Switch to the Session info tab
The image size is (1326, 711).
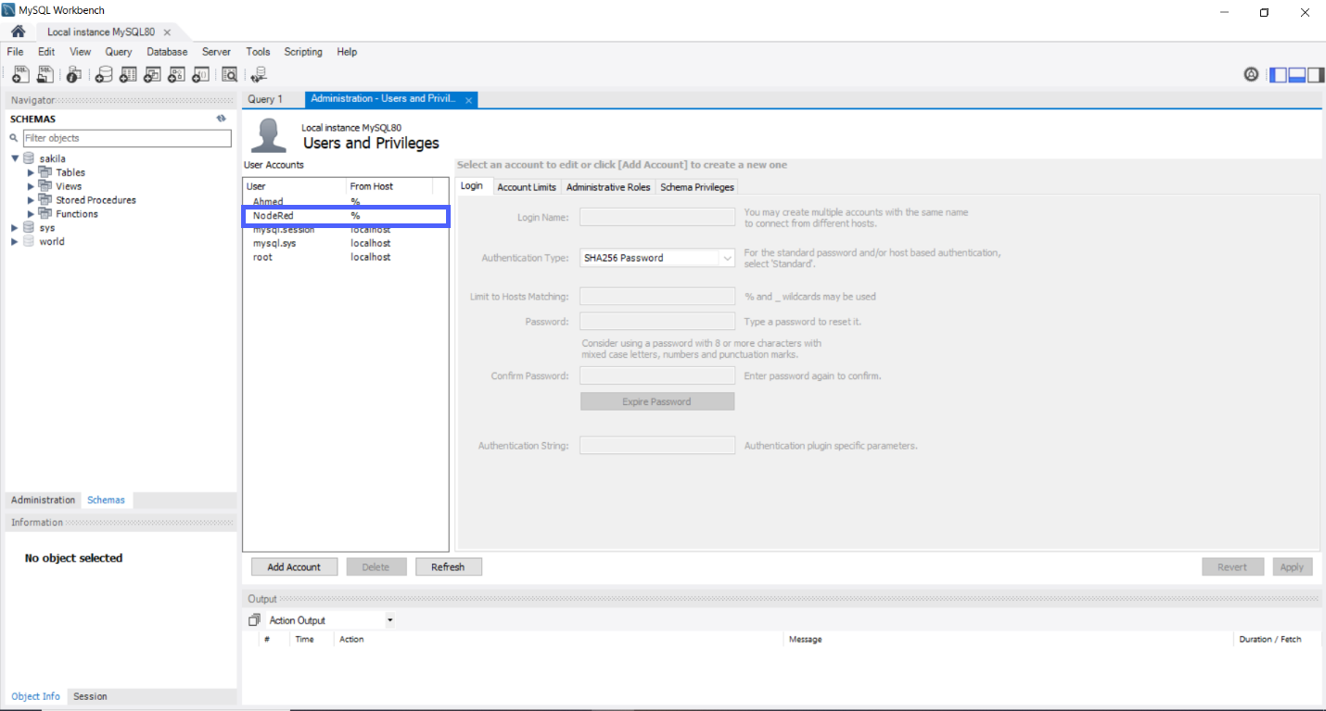click(90, 696)
